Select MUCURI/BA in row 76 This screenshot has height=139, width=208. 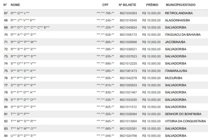coord(174,78)
